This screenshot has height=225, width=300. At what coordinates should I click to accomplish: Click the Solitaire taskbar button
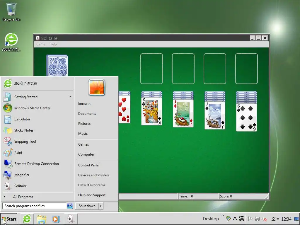(x=70, y=219)
